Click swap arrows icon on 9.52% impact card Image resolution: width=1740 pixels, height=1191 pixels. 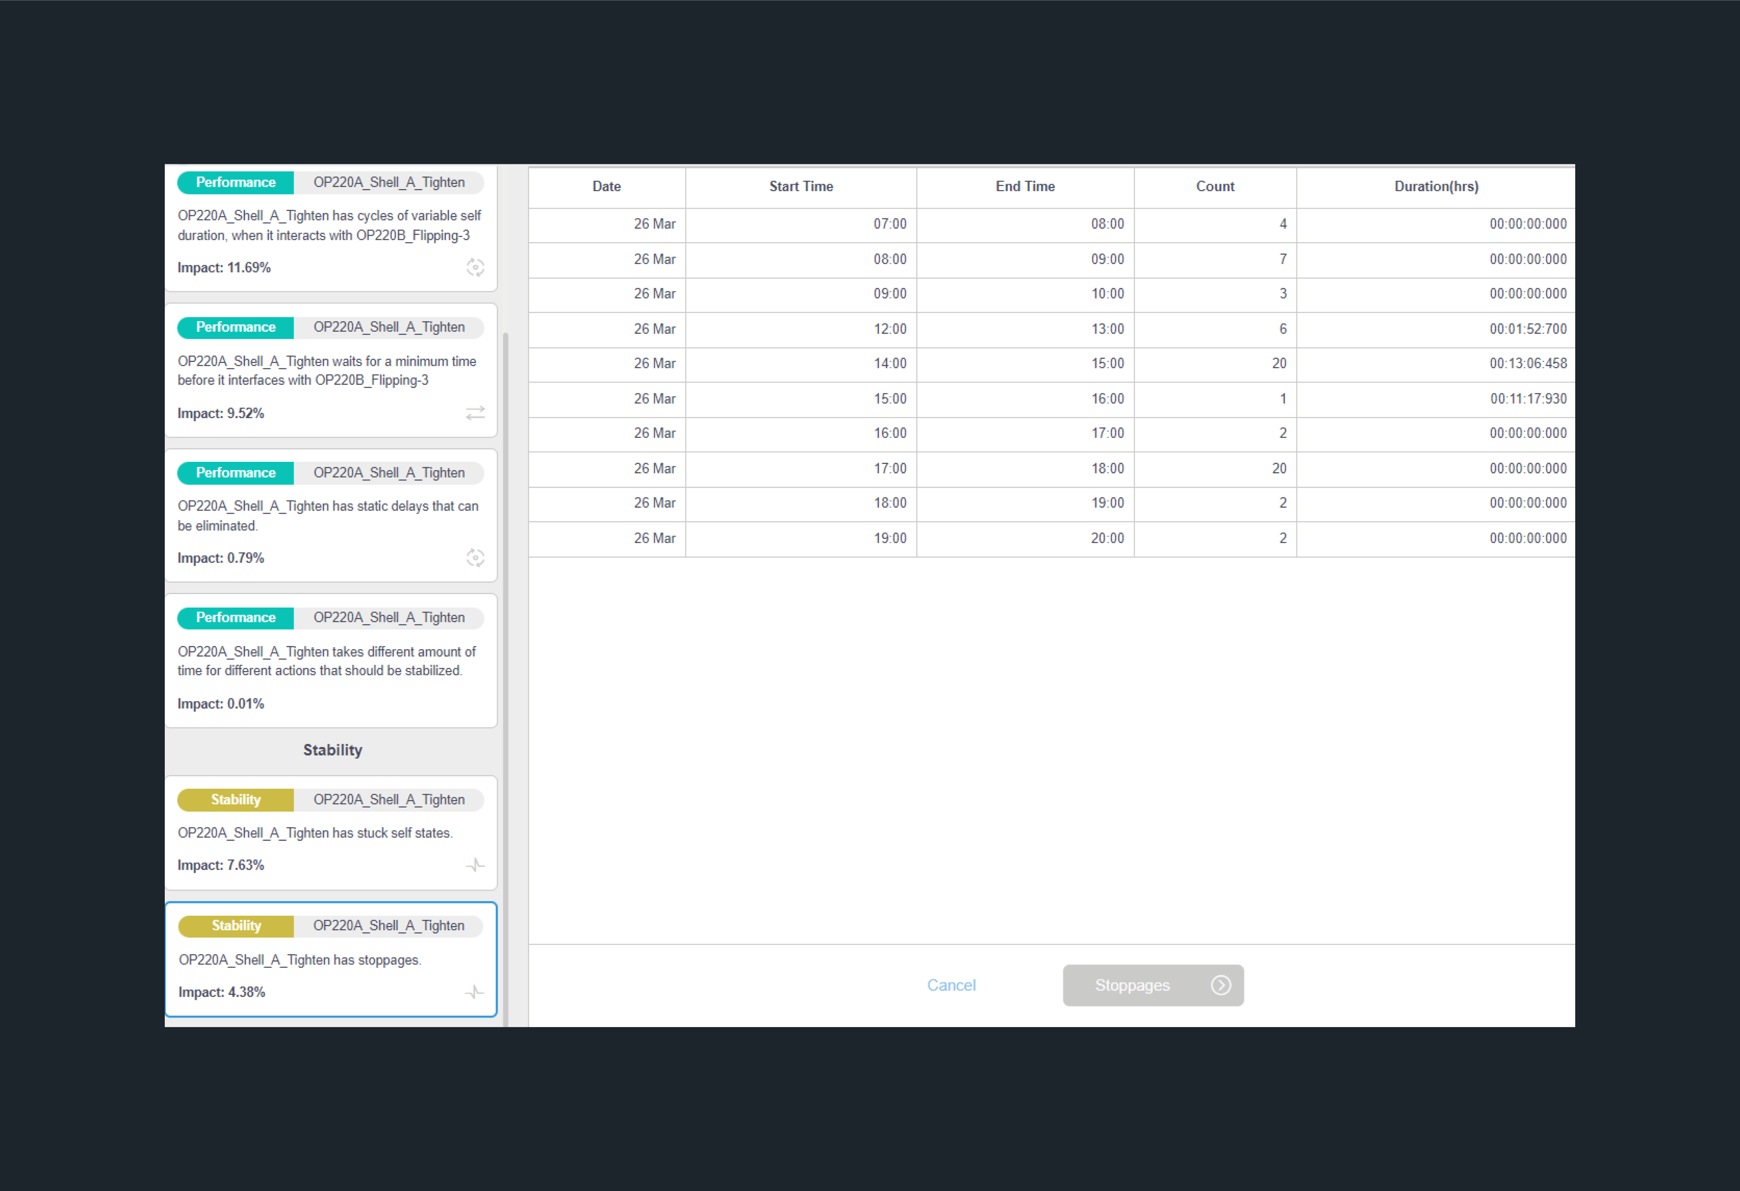[x=475, y=413]
